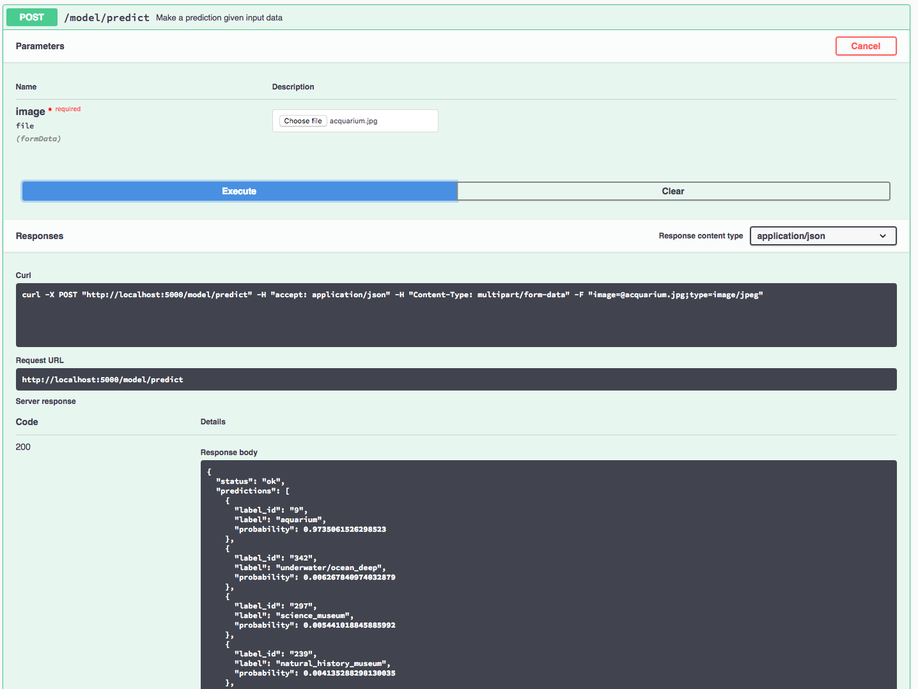Open Response content type dropdown
The image size is (918, 689).
[823, 236]
